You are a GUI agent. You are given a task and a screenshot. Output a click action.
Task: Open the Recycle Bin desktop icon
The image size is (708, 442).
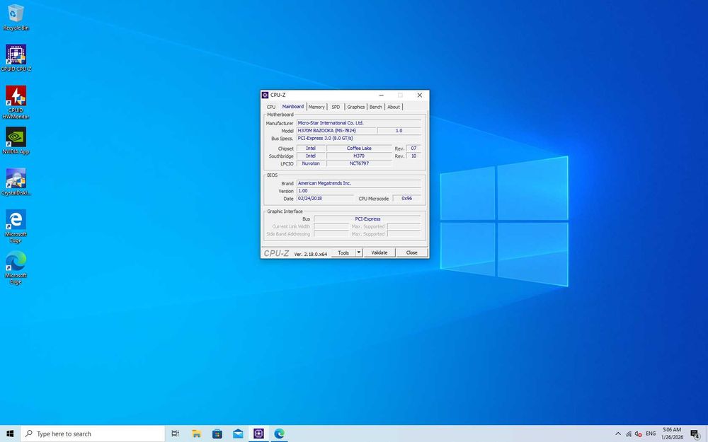(16, 18)
